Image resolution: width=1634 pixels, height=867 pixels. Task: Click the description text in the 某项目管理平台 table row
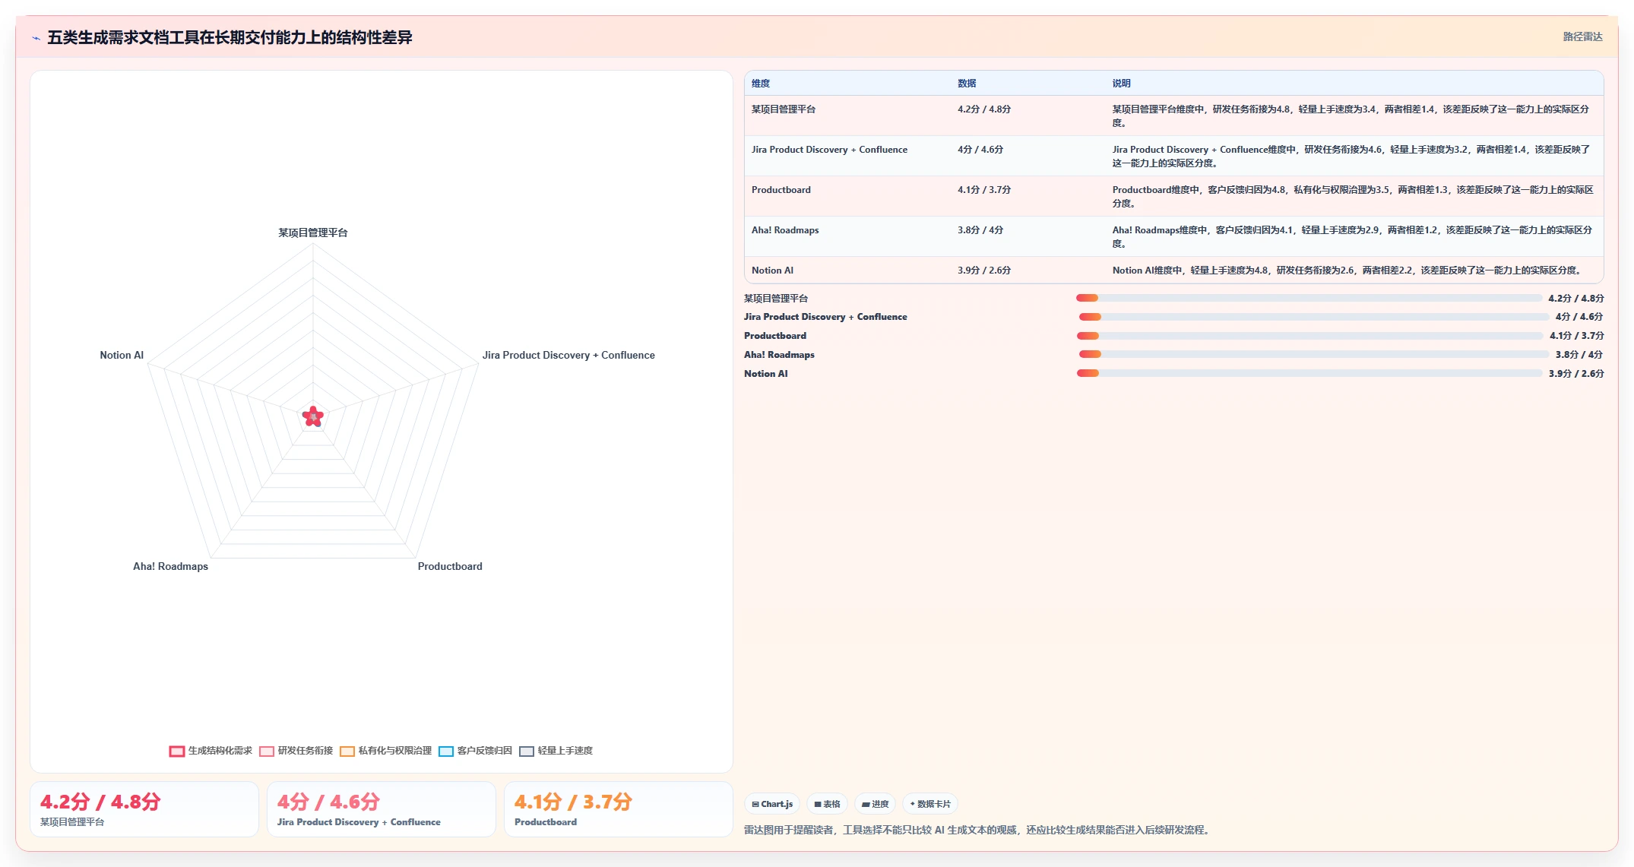click(x=1352, y=116)
